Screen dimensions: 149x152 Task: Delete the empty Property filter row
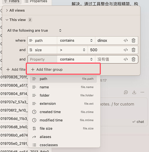tap(133, 59)
